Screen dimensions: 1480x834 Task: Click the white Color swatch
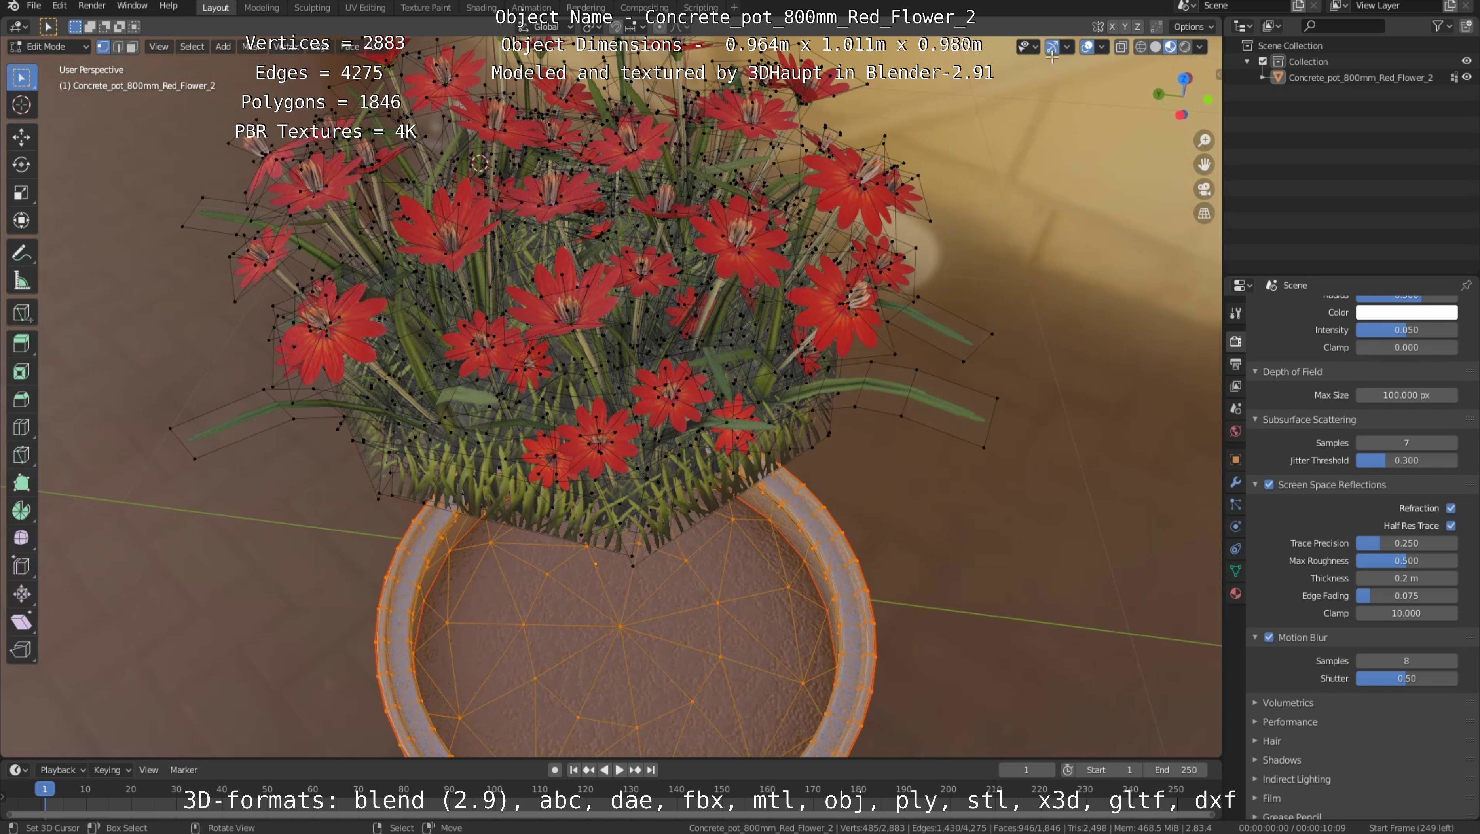(1406, 312)
